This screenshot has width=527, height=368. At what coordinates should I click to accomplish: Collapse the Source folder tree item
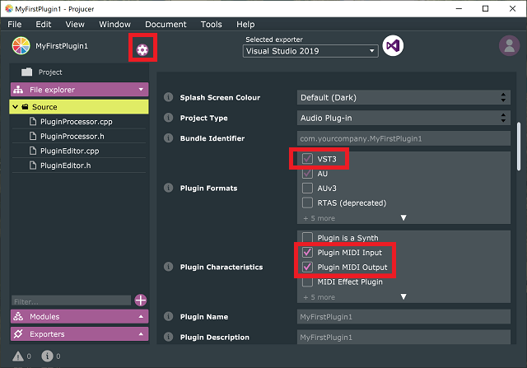pyautogui.click(x=15, y=107)
